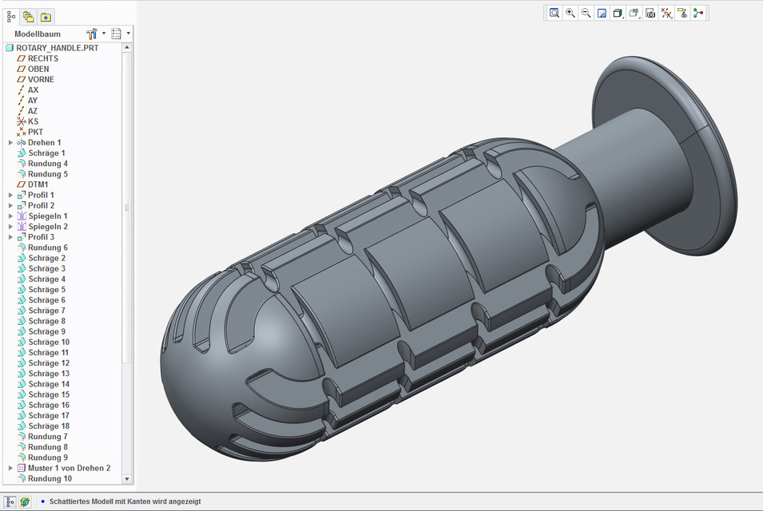Toggle annotation display in the view toolbar
The width and height of the screenshot is (763, 511).
coord(682,13)
